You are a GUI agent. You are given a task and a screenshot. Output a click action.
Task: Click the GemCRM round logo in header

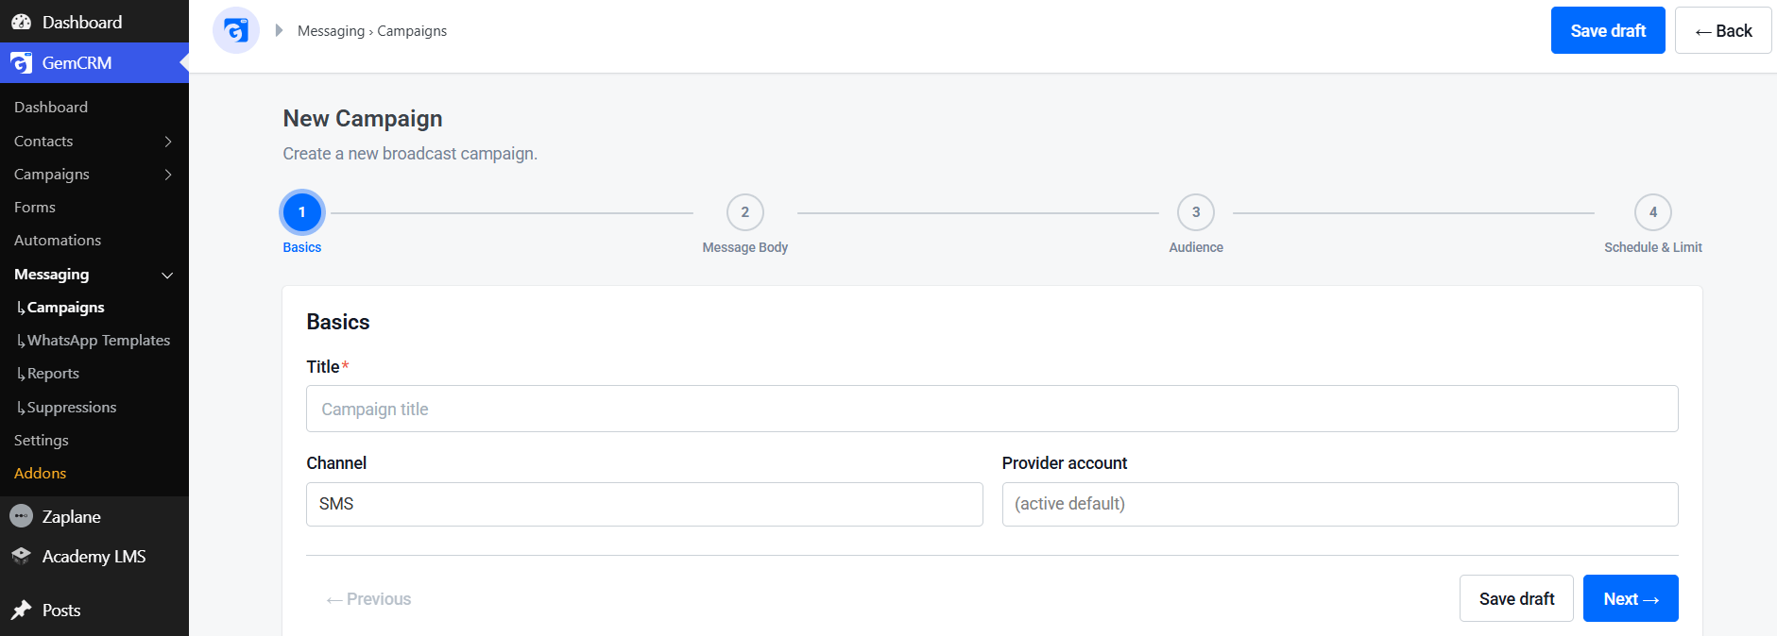coord(236,30)
